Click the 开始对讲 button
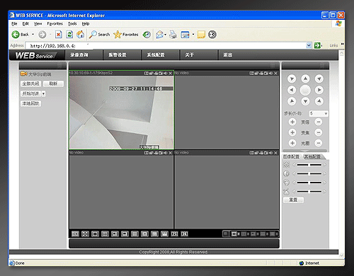The height and width of the screenshot is (276, 354). (30, 93)
